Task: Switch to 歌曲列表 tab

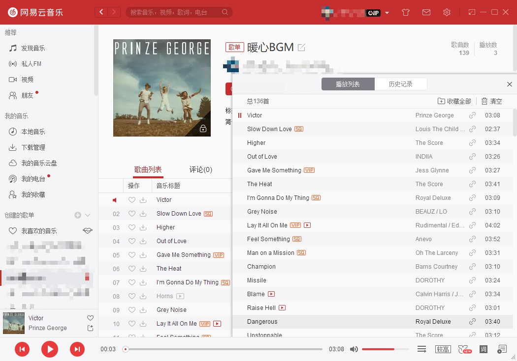Action: point(148,169)
